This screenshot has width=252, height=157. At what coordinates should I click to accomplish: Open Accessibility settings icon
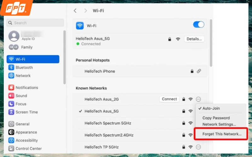tap(11, 140)
